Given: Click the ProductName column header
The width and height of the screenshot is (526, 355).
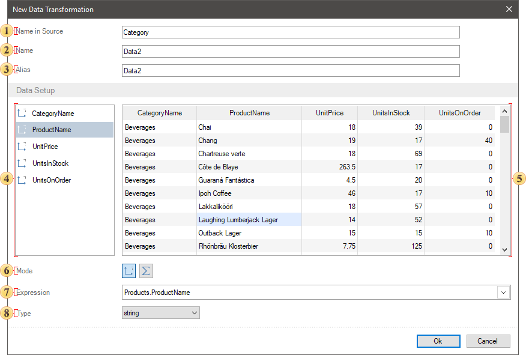Looking at the screenshot, I should pyautogui.click(x=249, y=113).
